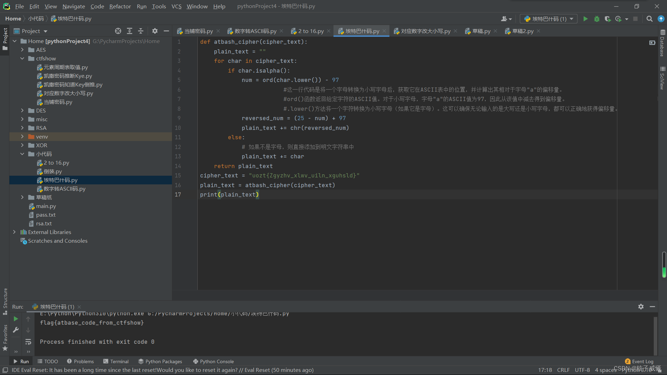Image resolution: width=667 pixels, height=375 pixels.
Task: Click the locate file target icon in Project panel
Action: tap(118, 31)
